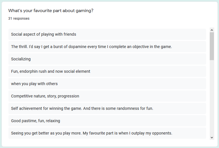The height and width of the screenshot is (148, 219).
Task: Click the word "randomness" in the self achievement response
Action: tap(116, 108)
